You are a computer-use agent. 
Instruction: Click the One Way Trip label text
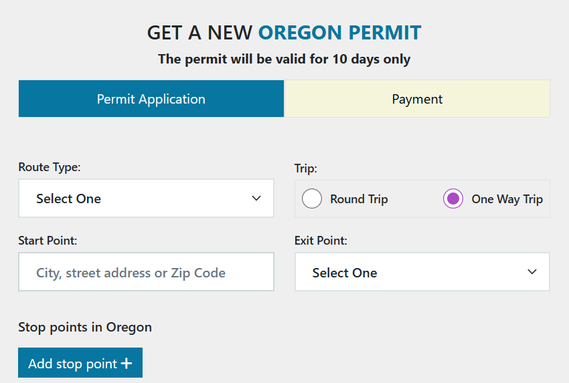pyautogui.click(x=507, y=199)
